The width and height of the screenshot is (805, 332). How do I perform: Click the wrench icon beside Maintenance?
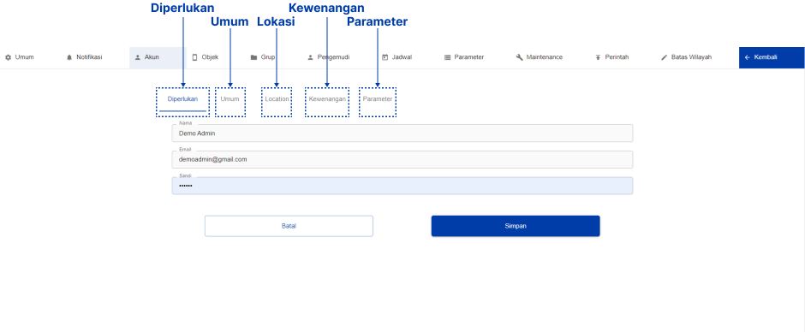pos(519,57)
